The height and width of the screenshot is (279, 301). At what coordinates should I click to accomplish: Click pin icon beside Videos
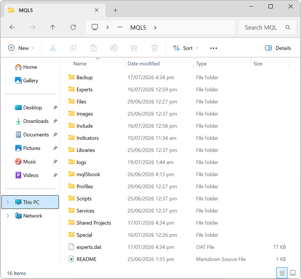tap(55, 175)
